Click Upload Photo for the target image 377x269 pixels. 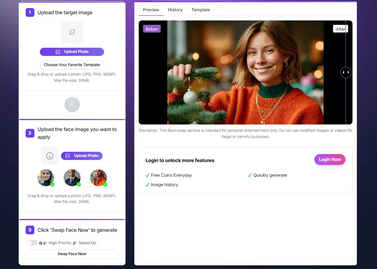point(72,52)
